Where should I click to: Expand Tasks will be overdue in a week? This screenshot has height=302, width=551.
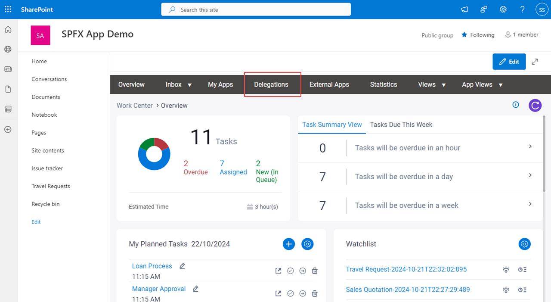pyautogui.click(x=530, y=204)
